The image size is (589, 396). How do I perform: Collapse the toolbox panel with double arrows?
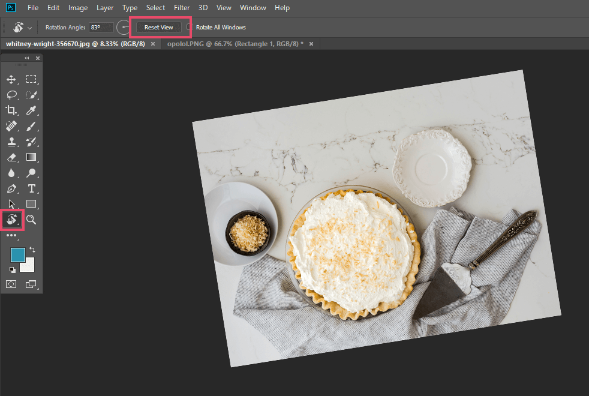click(26, 58)
